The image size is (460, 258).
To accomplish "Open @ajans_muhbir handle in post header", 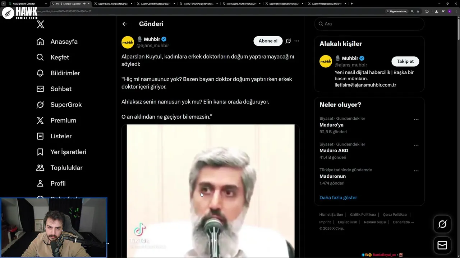I will (153, 46).
